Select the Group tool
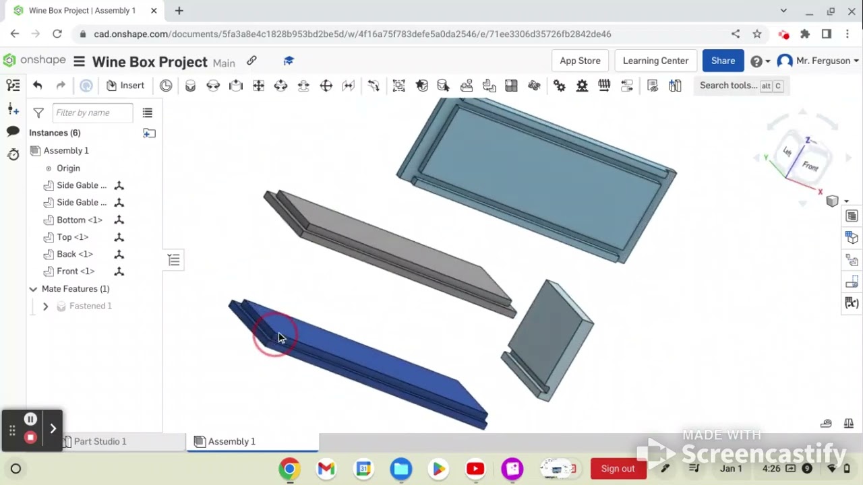 (398, 86)
